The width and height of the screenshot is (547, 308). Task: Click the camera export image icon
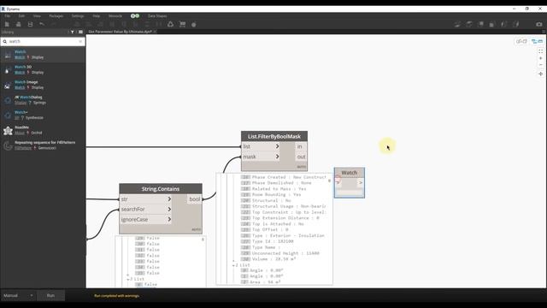tap(539, 24)
